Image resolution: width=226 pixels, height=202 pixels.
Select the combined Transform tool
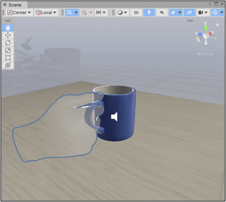8,65
